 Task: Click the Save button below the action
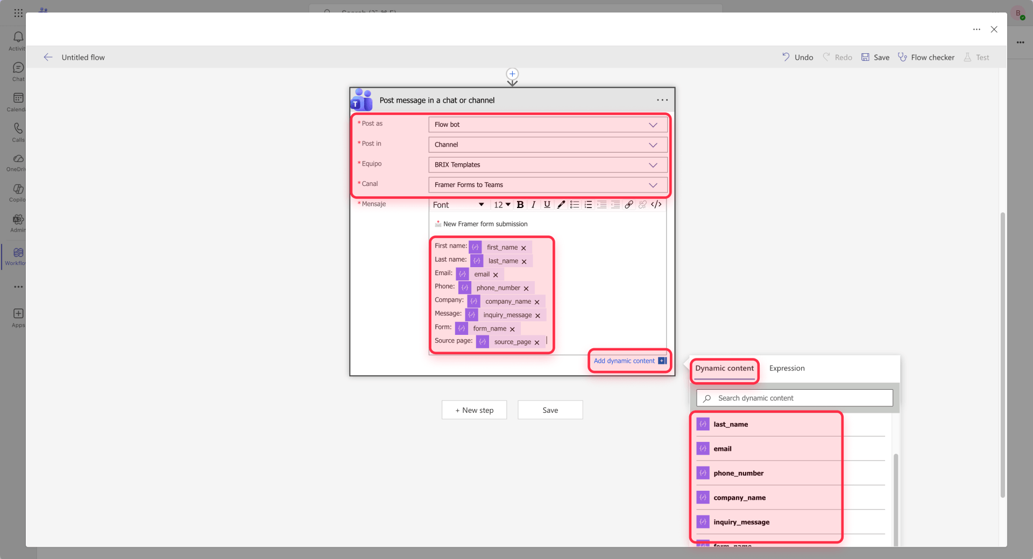click(550, 410)
